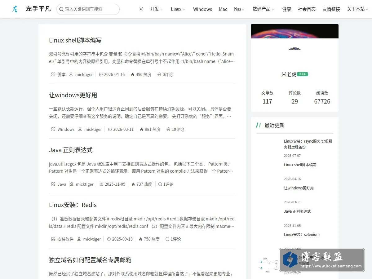The width and height of the screenshot is (372, 279).
Task: Open sidebar link Linux安装：selenium
Action: (302, 235)
